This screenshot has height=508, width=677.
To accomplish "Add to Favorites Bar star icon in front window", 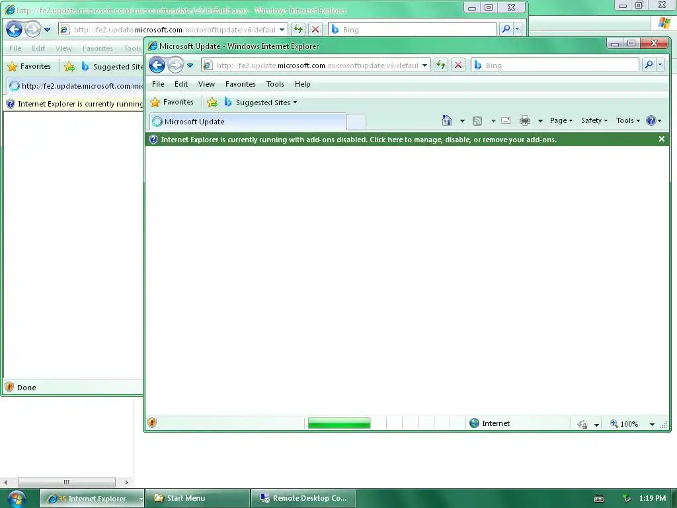I will [x=212, y=103].
